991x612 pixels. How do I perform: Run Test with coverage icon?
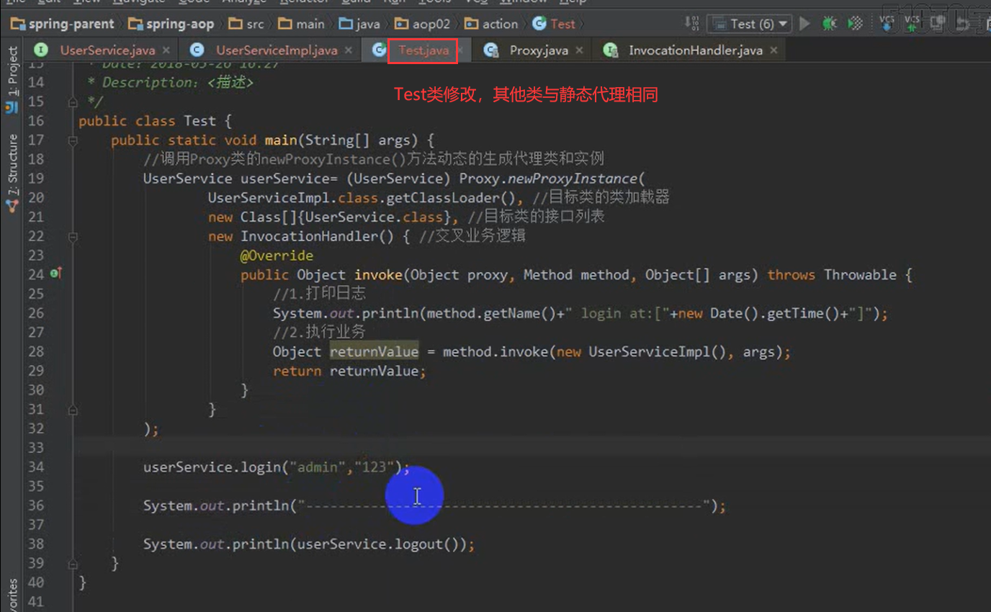[855, 24]
